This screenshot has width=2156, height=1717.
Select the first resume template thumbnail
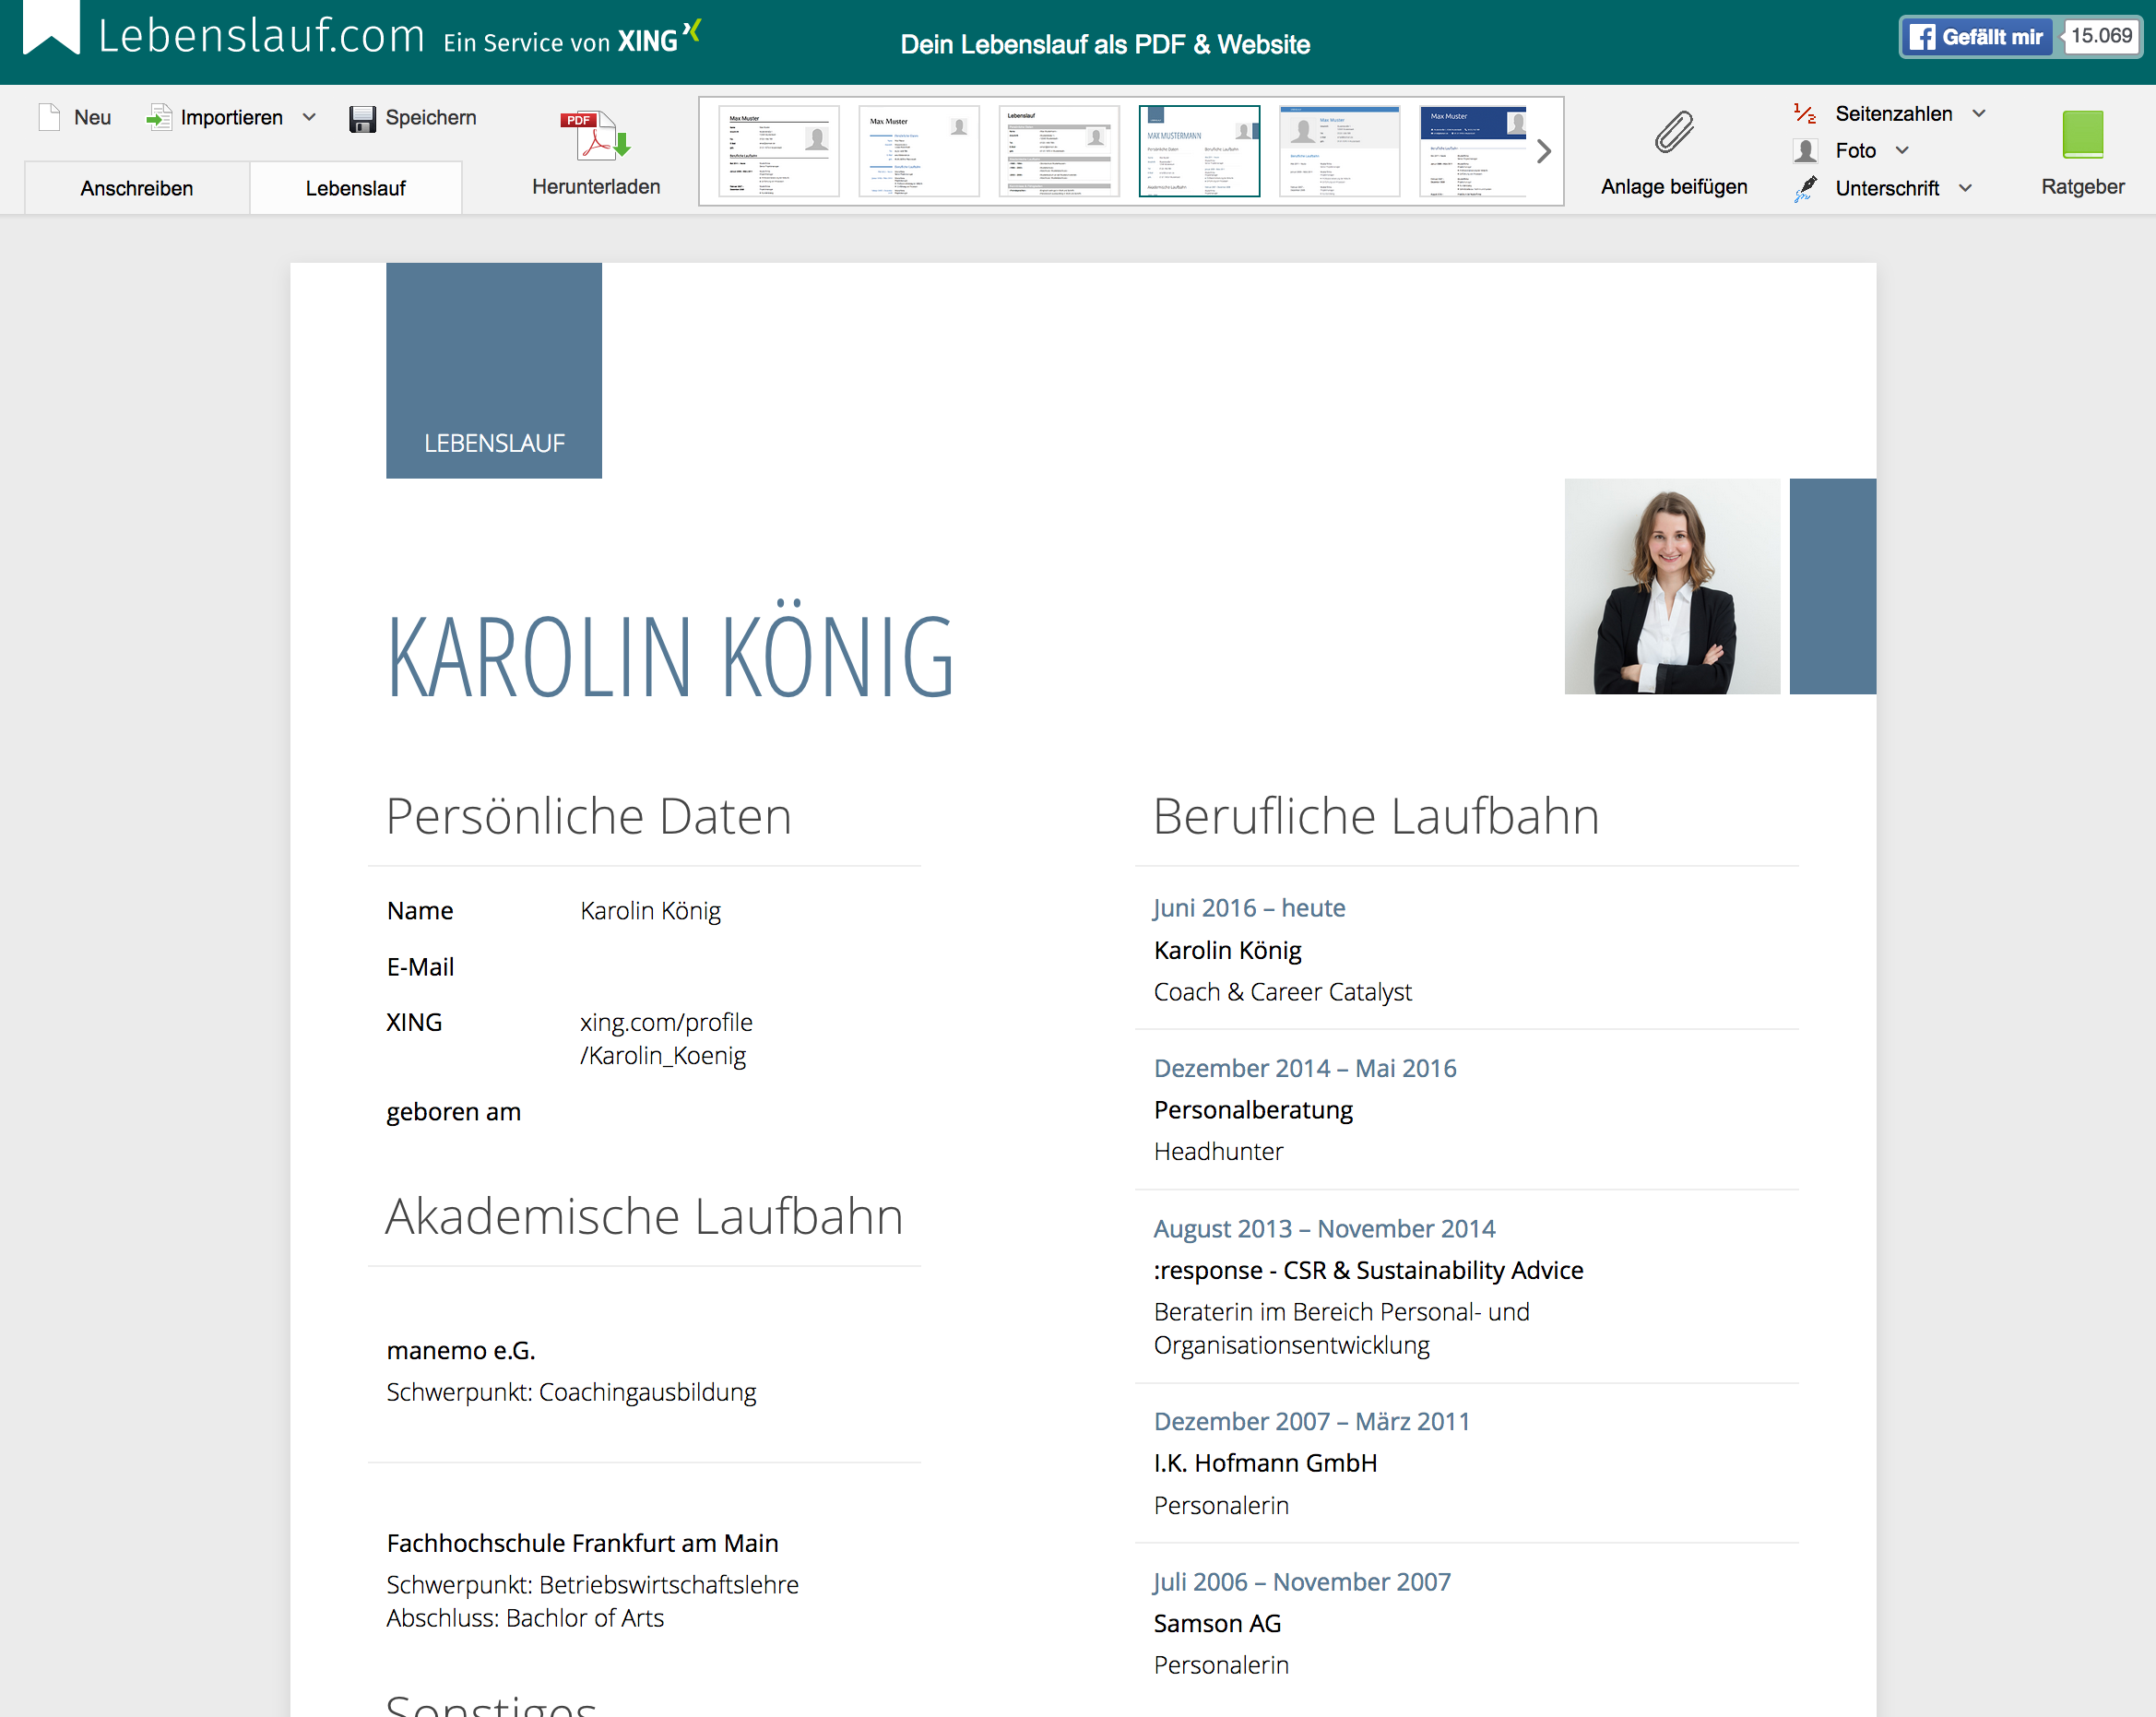pyautogui.click(x=778, y=151)
